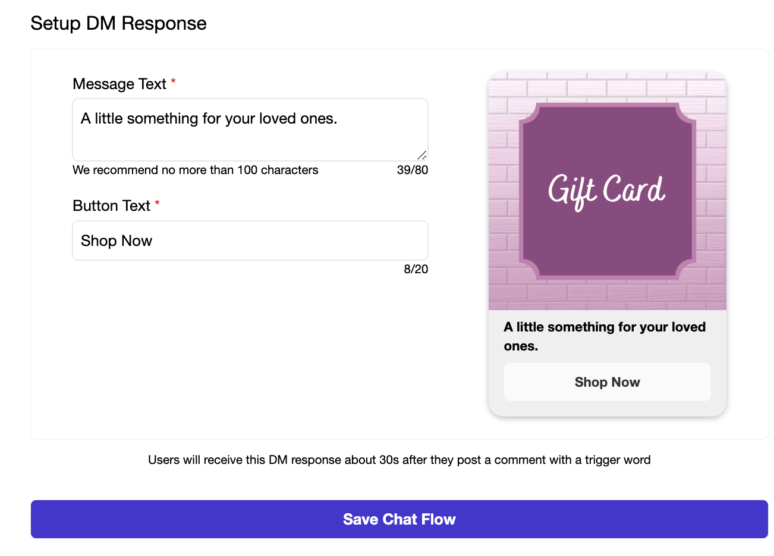Image resolution: width=774 pixels, height=556 pixels.
Task: Place cursor after 'Shop Now' in input
Action: (x=153, y=241)
